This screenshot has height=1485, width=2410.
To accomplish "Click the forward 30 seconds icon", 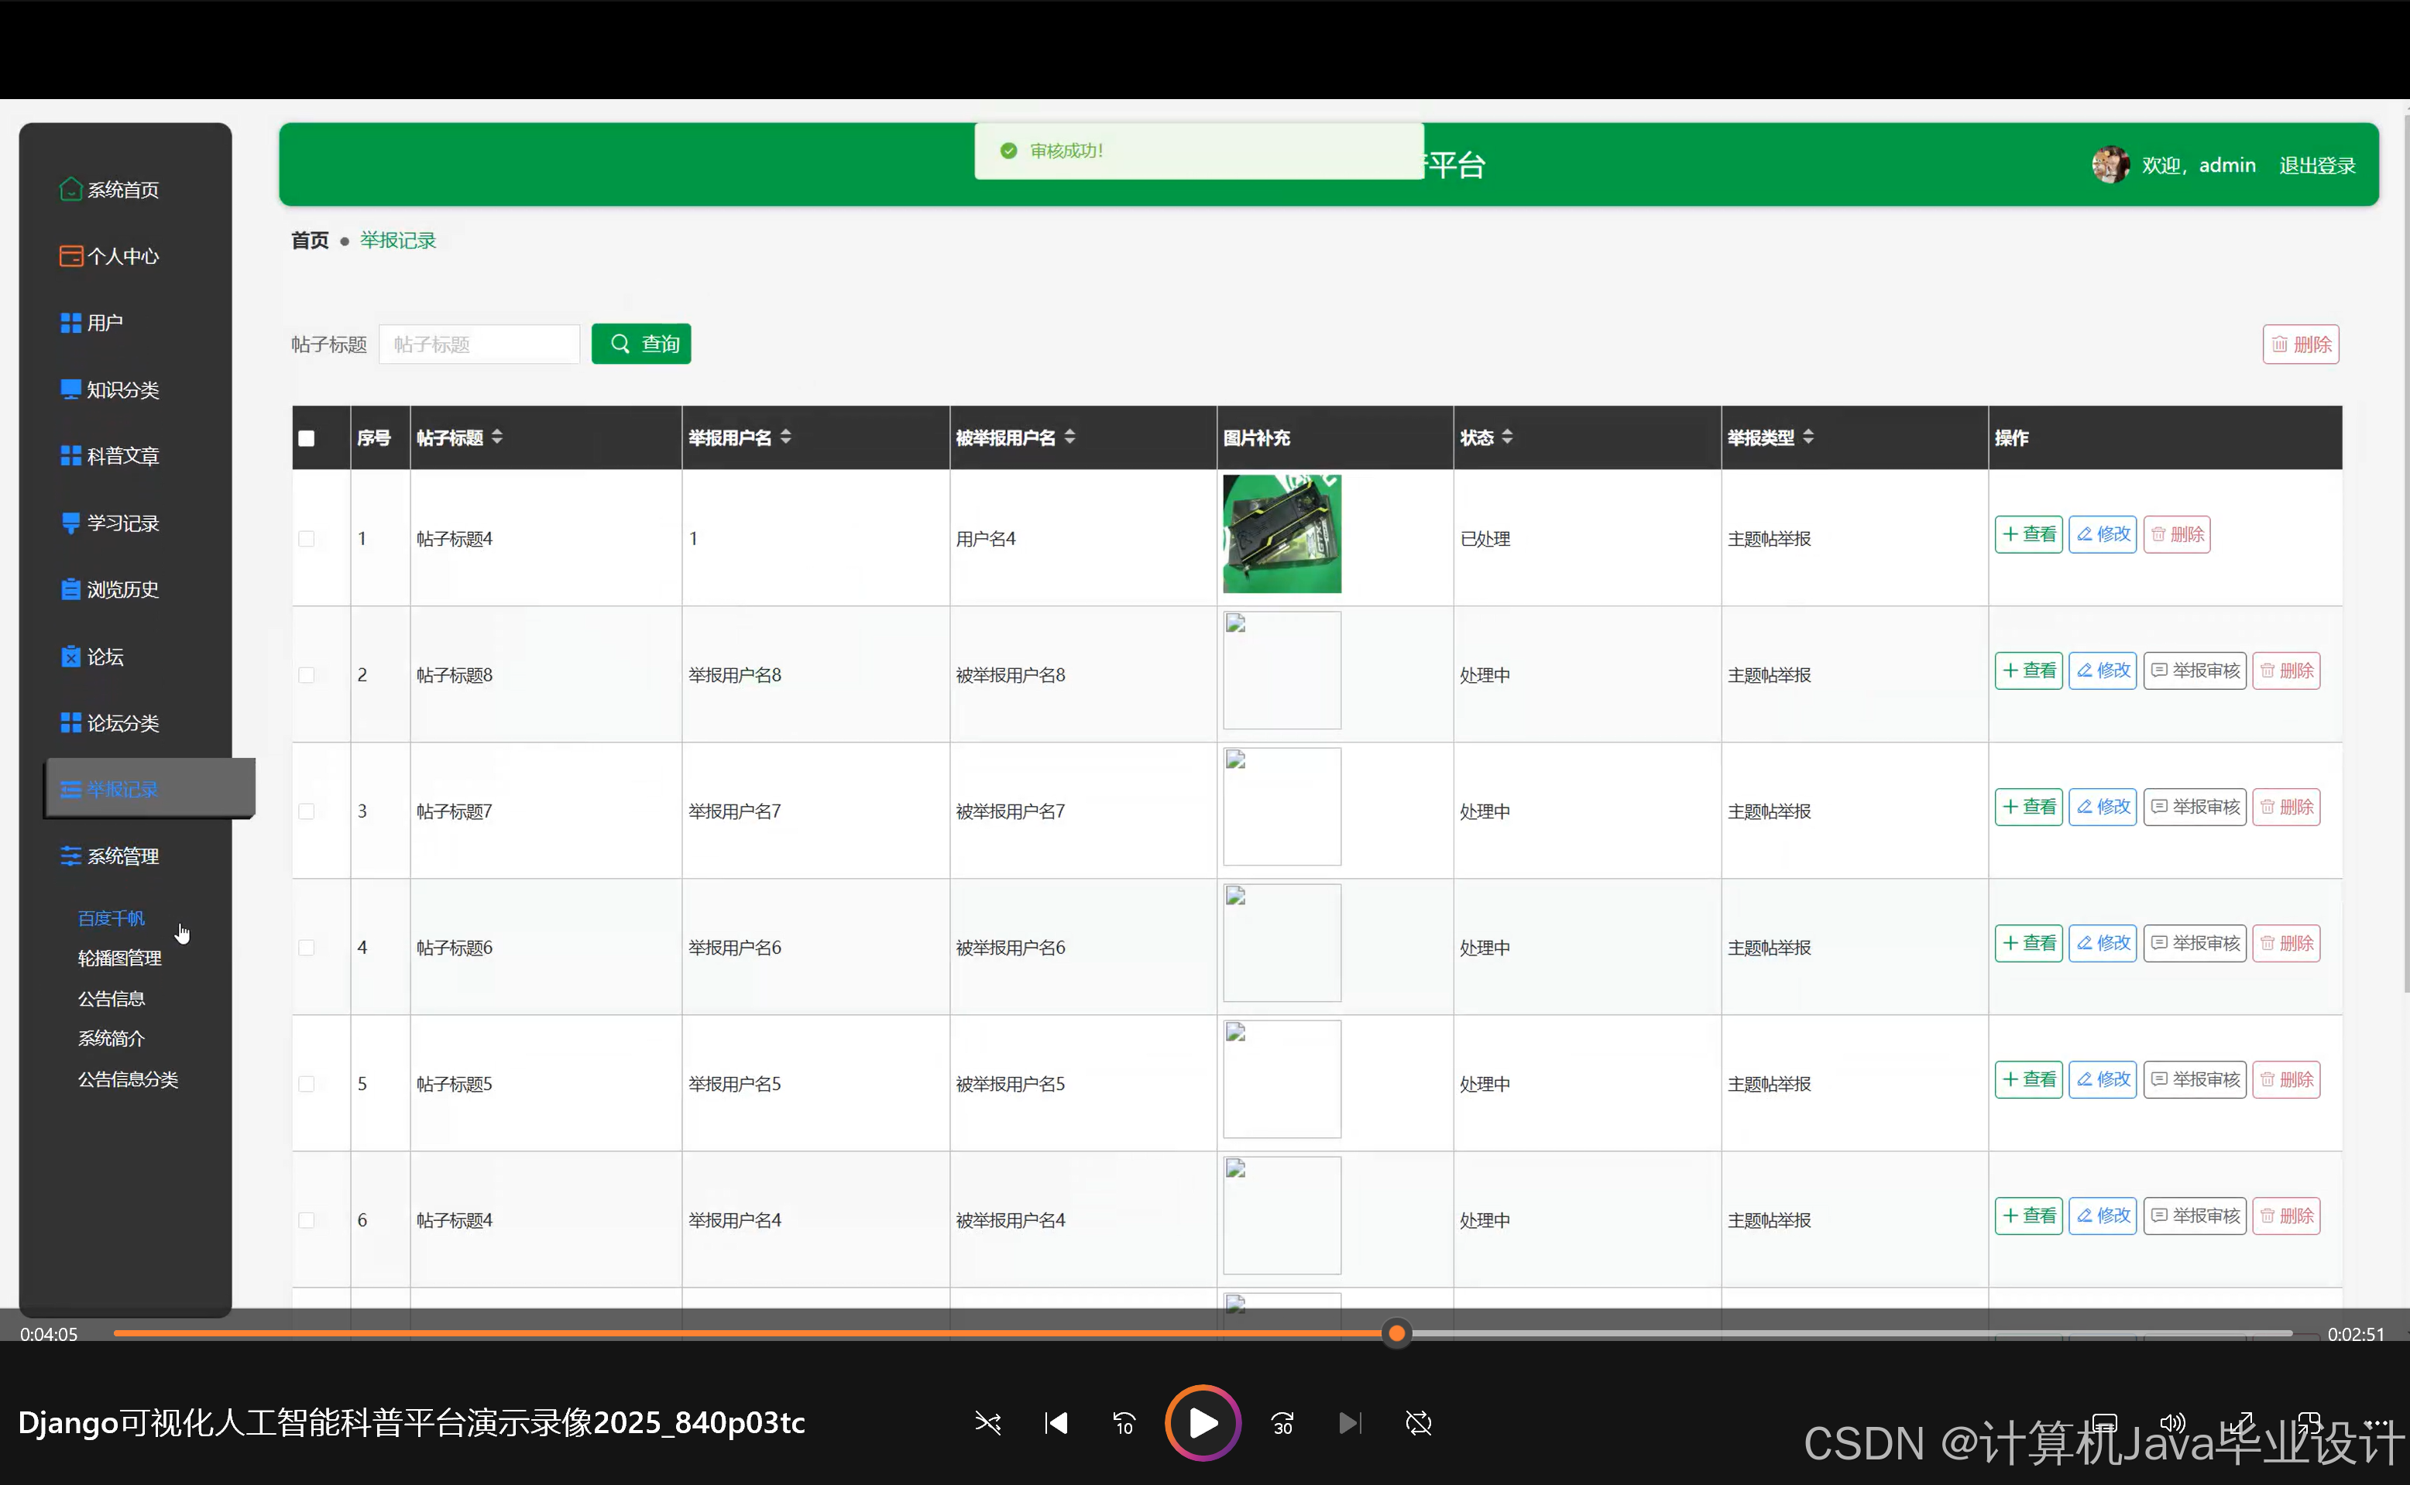I will [1282, 1423].
